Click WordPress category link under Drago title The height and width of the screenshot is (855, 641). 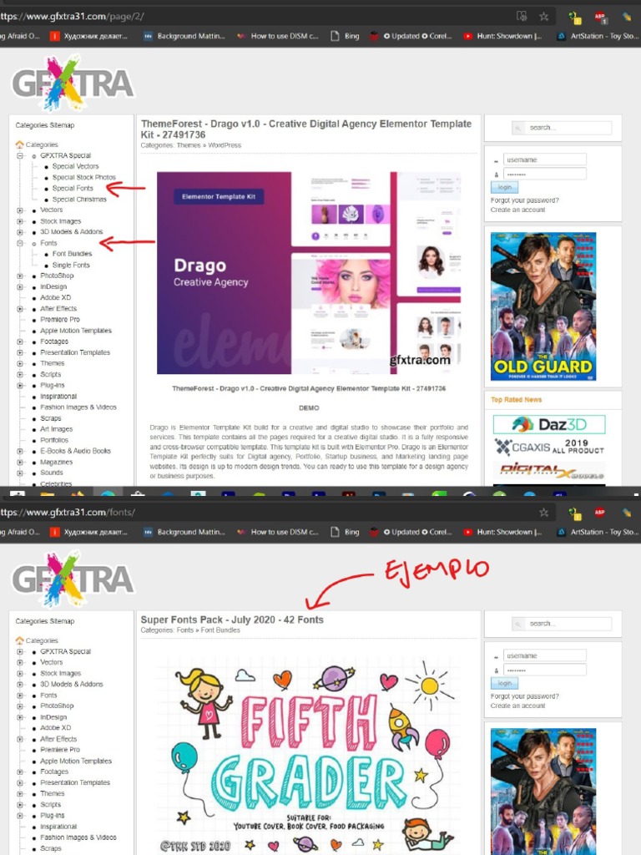click(x=225, y=145)
